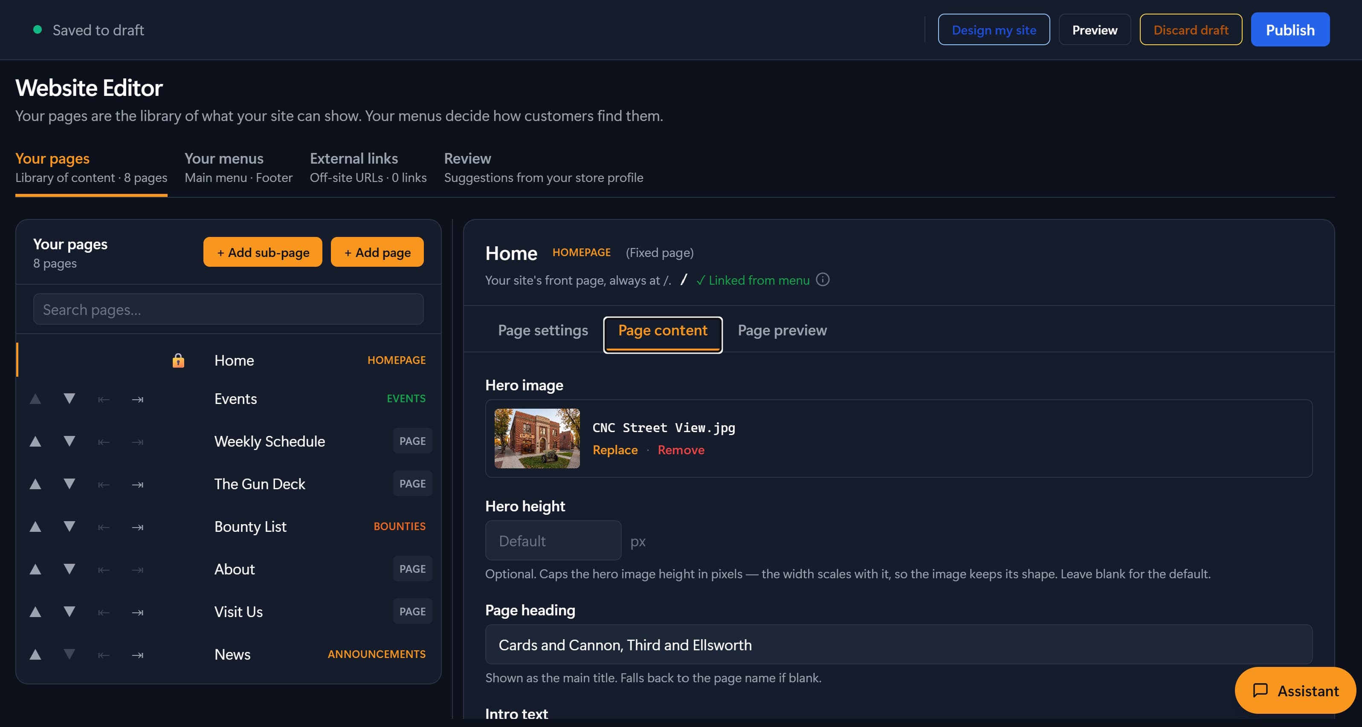The image size is (1362, 727).
Task: Open the Review suggestions tab
Action: (x=544, y=167)
